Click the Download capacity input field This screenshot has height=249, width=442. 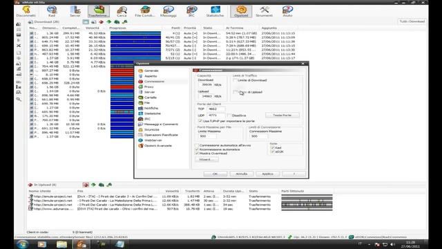(x=206, y=84)
